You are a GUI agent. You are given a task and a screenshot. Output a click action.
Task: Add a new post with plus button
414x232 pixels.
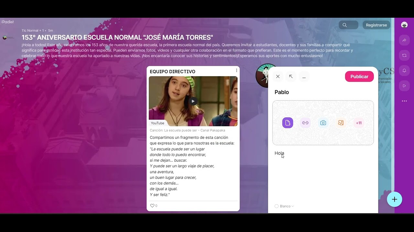pos(394,199)
